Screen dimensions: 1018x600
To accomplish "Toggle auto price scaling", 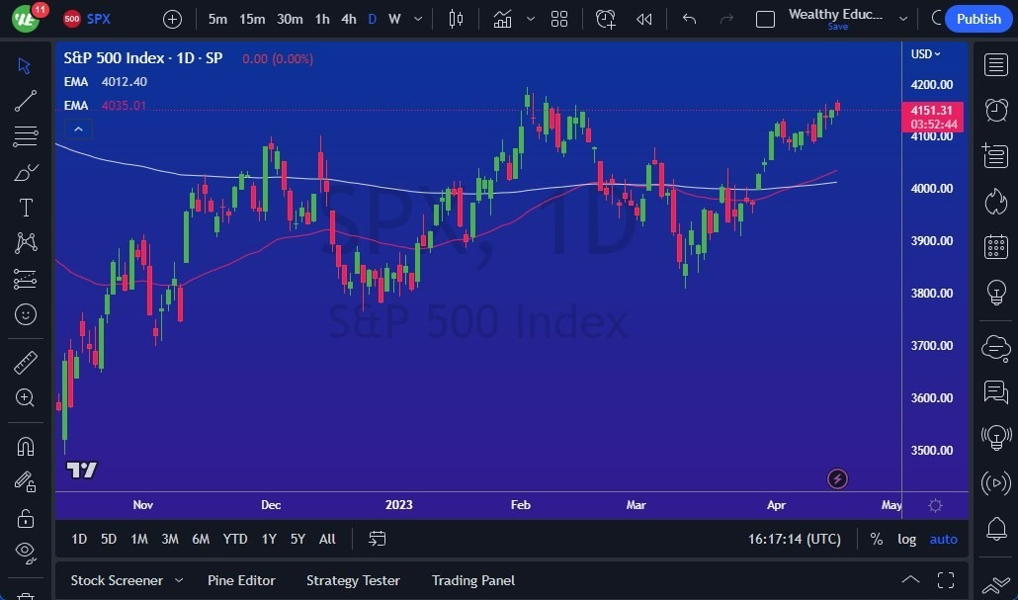I will pyautogui.click(x=943, y=539).
